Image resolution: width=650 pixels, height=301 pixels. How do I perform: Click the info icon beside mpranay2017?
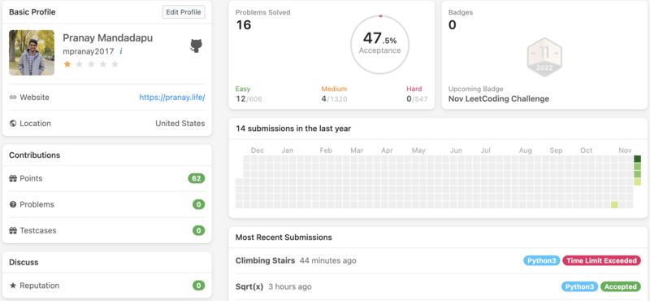pos(120,51)
